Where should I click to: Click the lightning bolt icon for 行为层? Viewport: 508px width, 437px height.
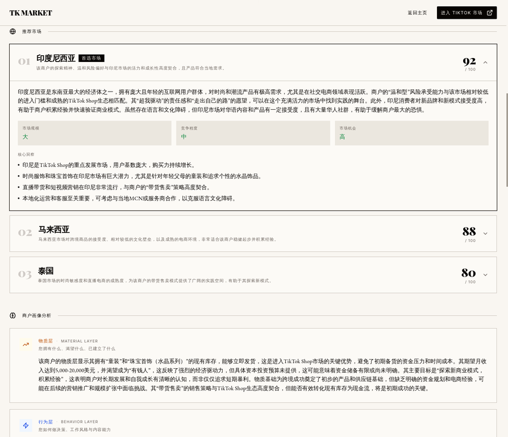click(26, 425)
